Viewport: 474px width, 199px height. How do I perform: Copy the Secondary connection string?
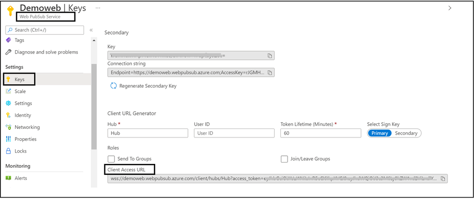point(270,72)
